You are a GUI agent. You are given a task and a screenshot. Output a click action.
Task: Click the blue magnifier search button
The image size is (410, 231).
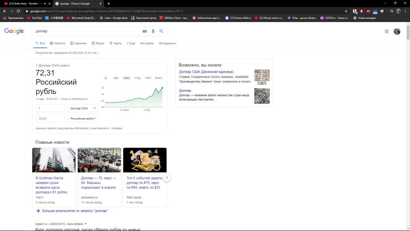pyautogui.click(x=161, y=31)
